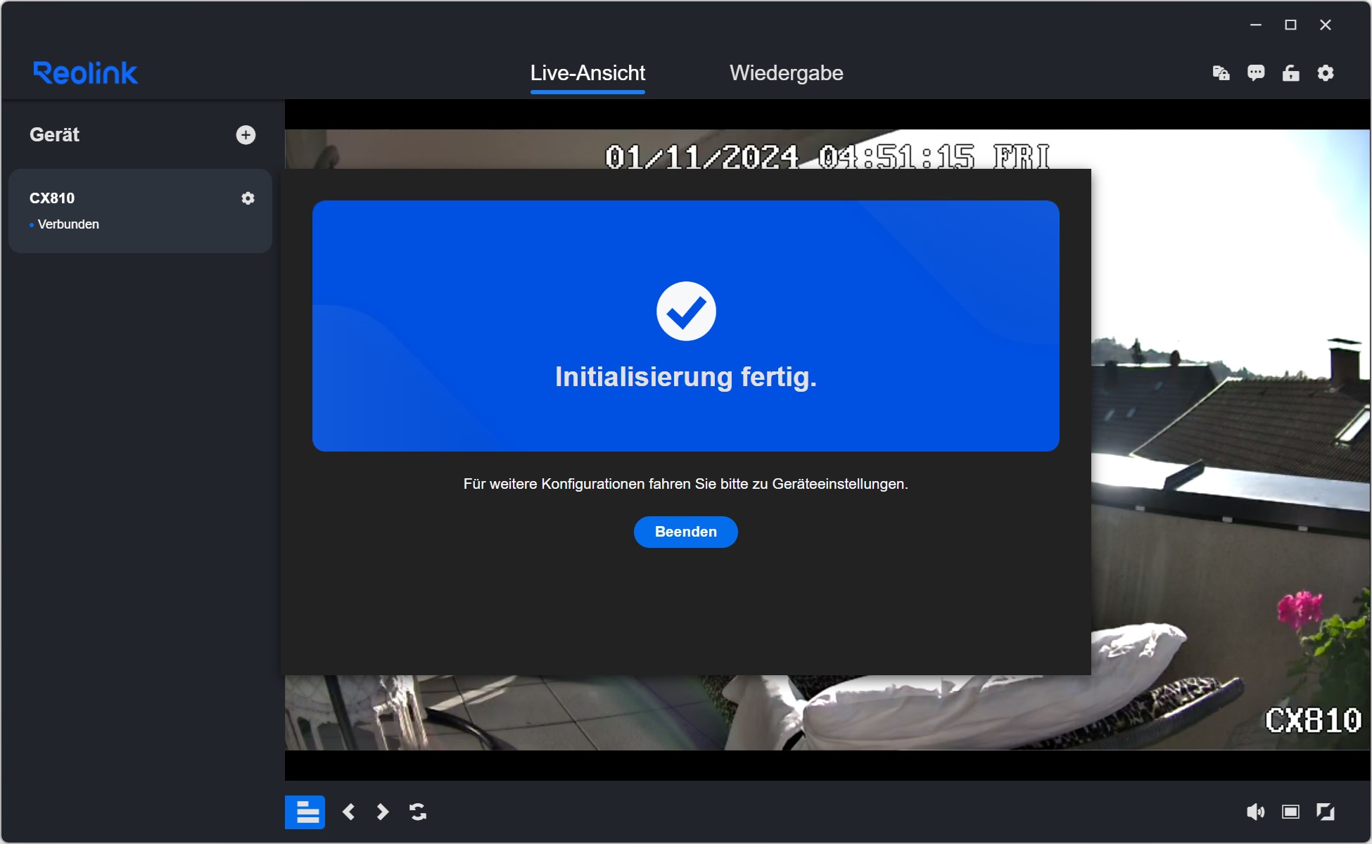Go to previous camera page arrow
This screenshot has height=844, width=1372.
[x=349, y=812]
